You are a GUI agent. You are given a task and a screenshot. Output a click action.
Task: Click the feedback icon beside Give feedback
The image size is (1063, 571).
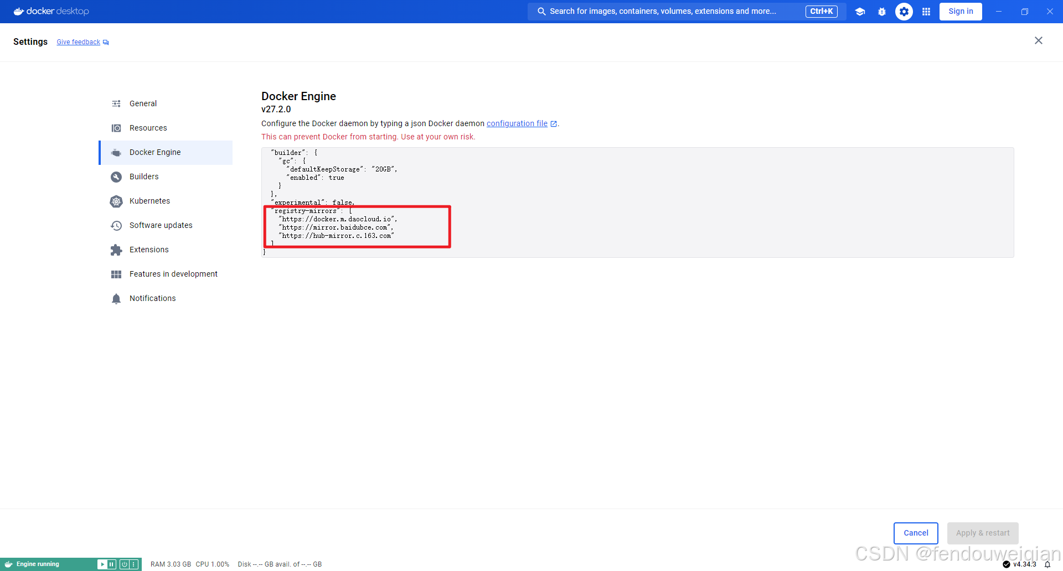coord(106,43)
